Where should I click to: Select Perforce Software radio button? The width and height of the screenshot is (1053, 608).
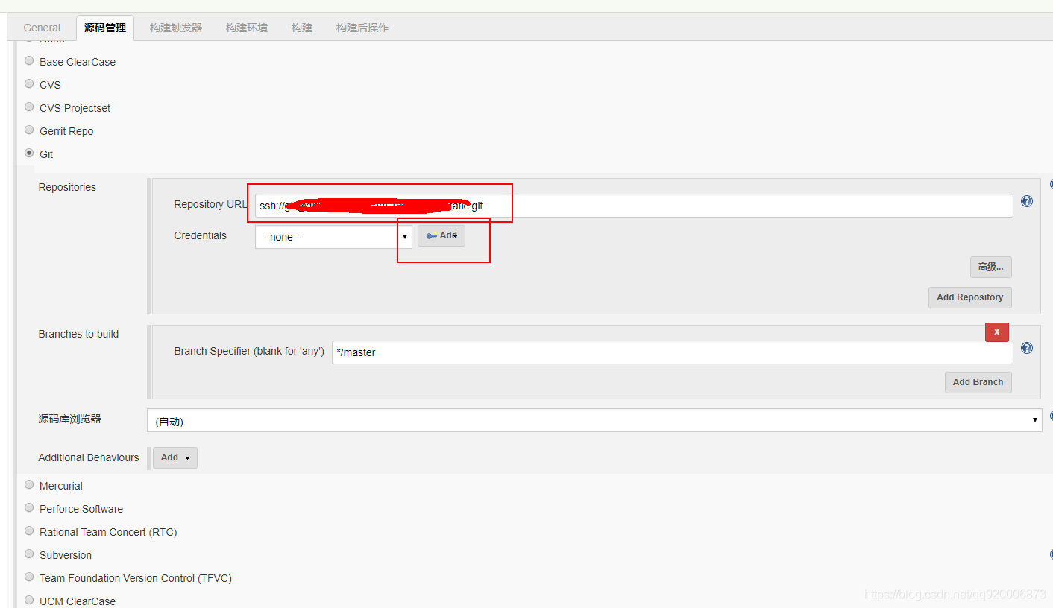[29, 507]
